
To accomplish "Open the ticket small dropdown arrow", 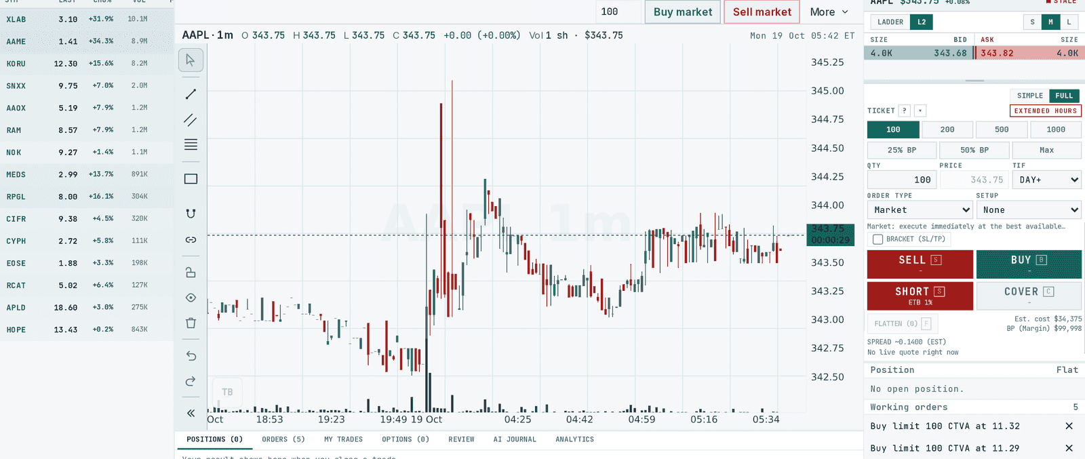I will [920, 111].
